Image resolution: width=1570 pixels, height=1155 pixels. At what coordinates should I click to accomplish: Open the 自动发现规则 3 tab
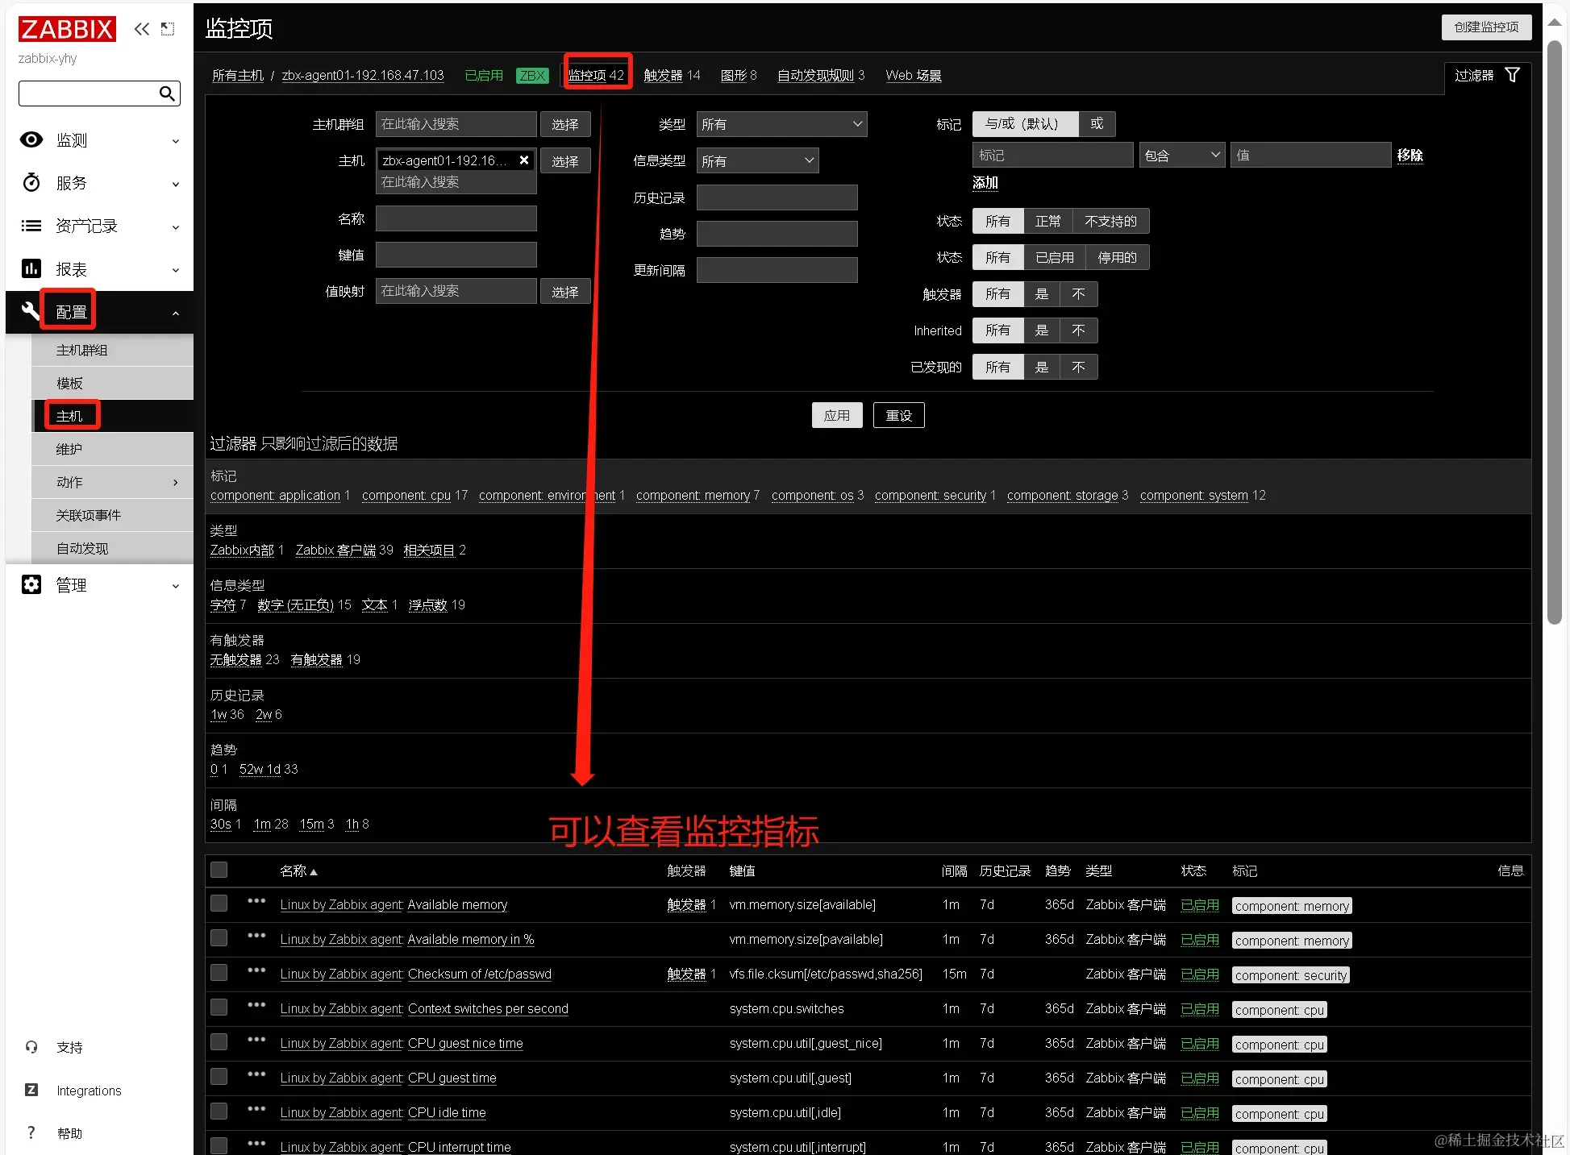click(x=821, y=75)
